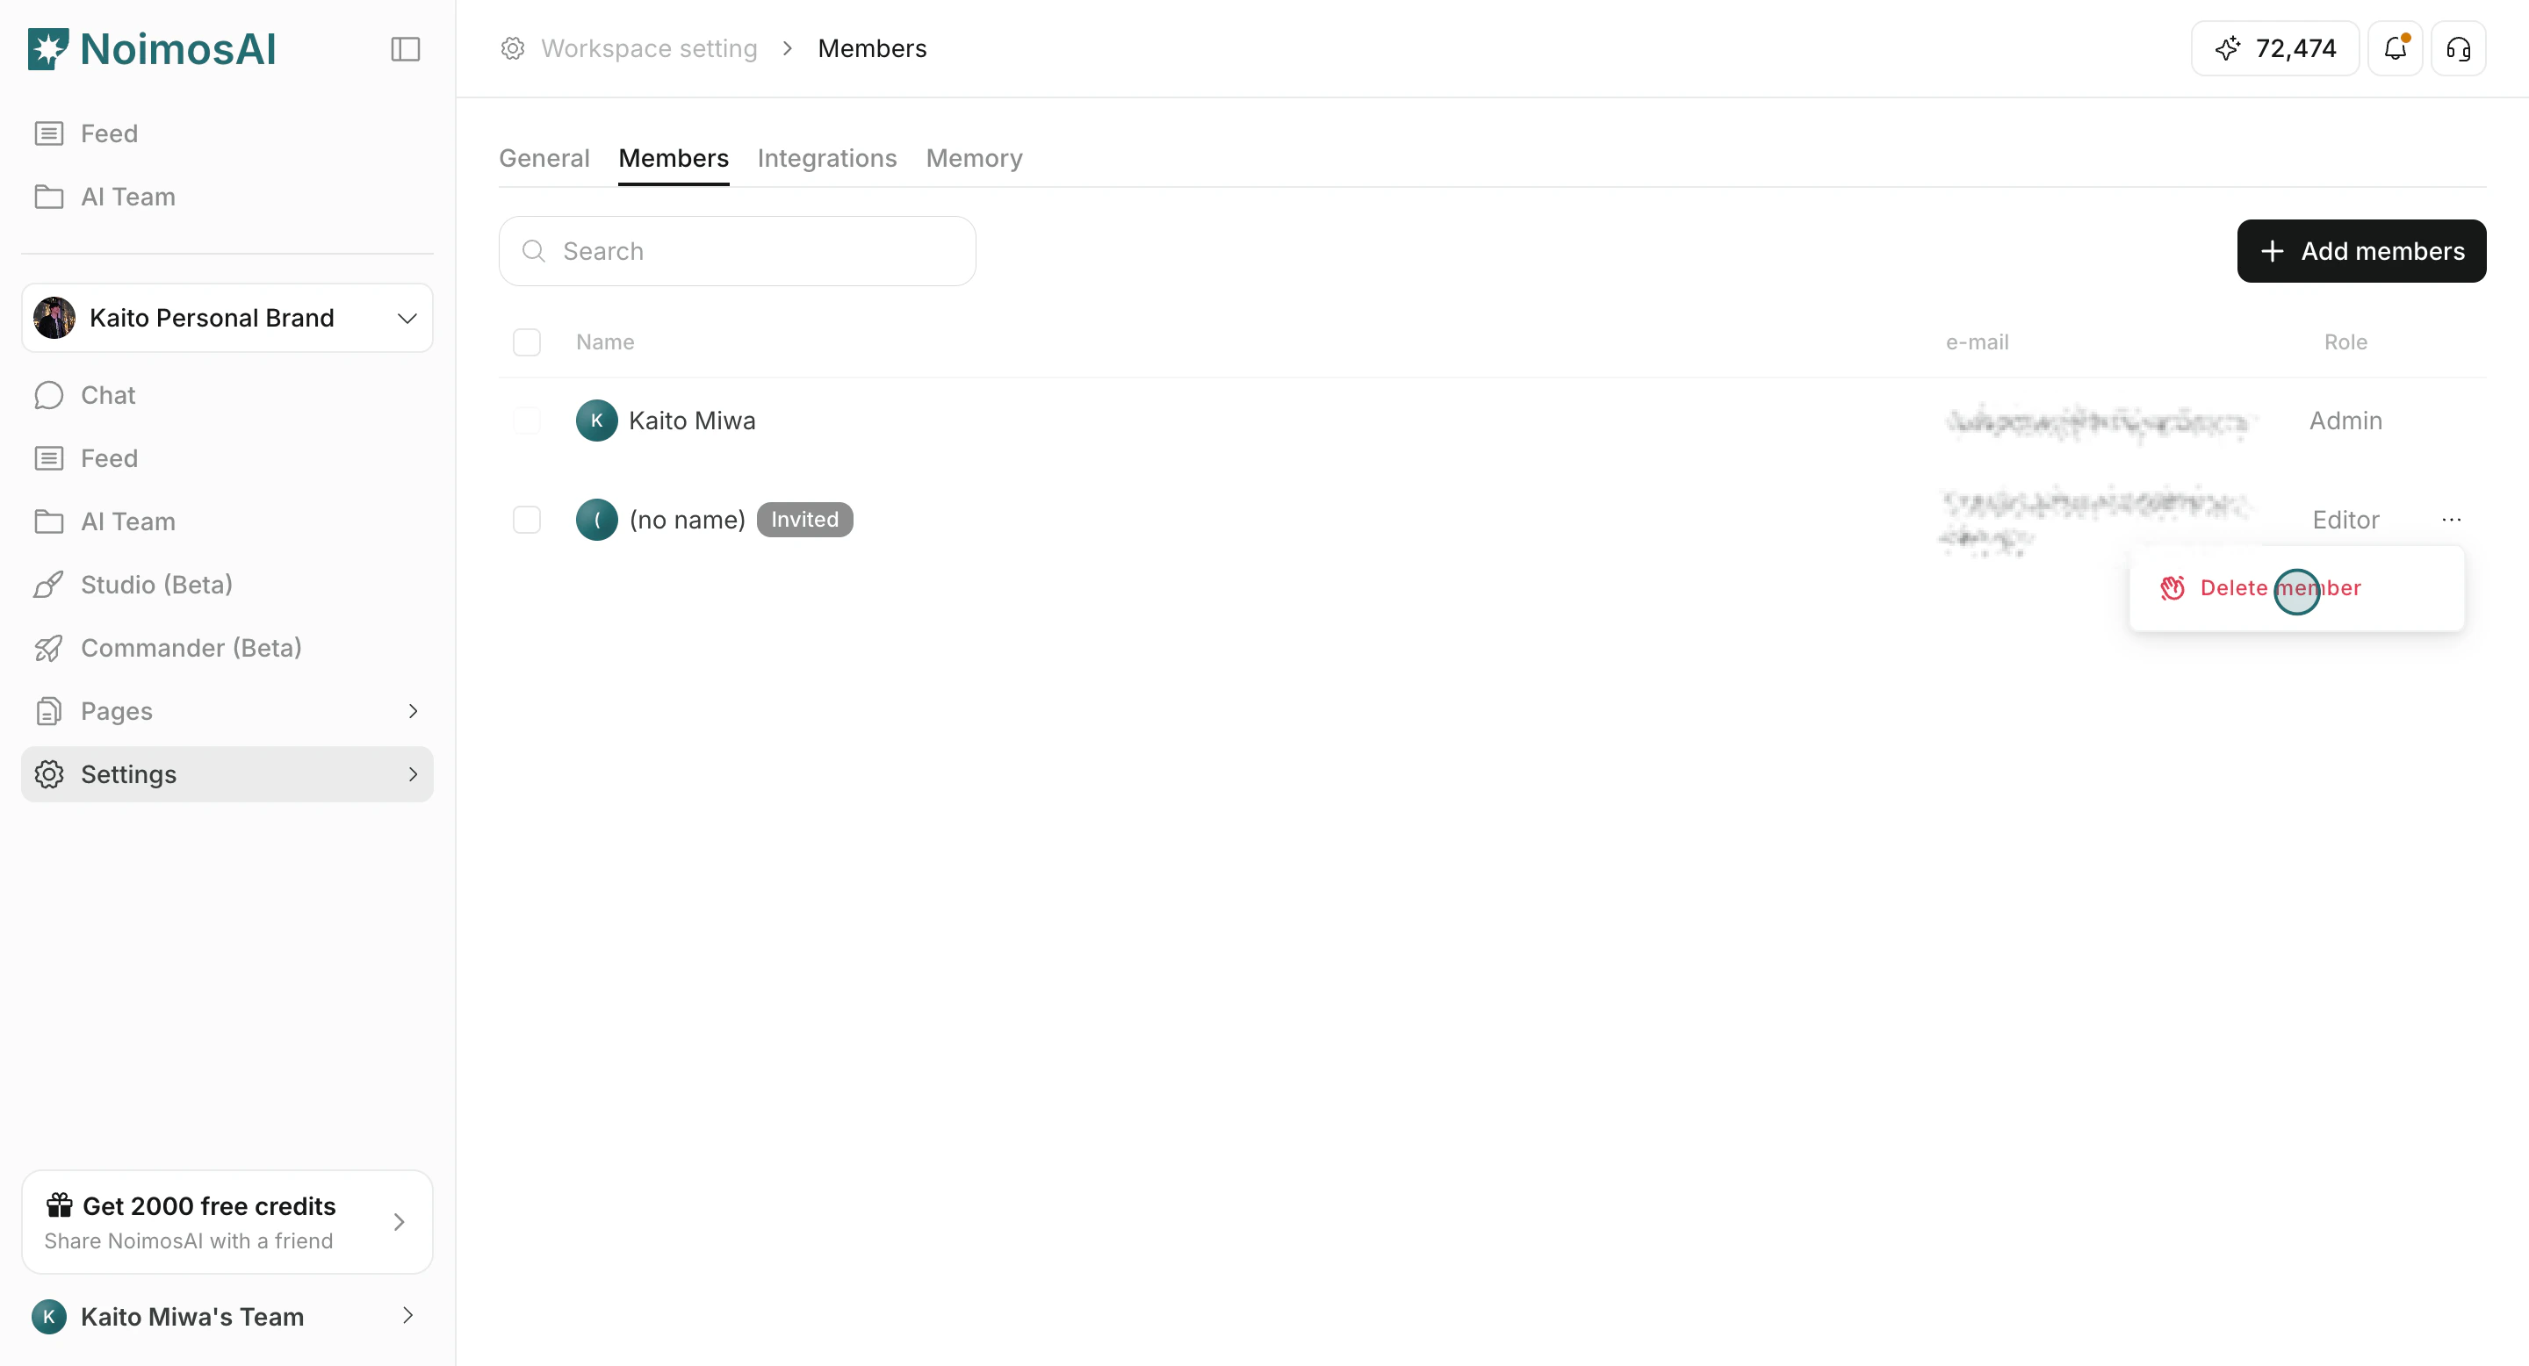Open the Chat section in sidebar
2529x1366 pixels.
pyautogui.click(x=107, y=394)
